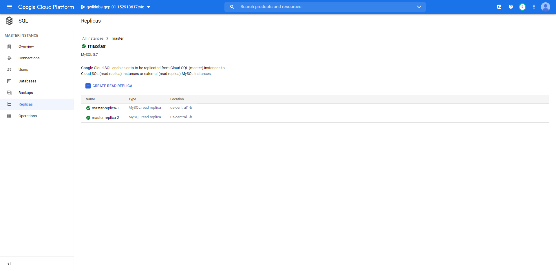Screen dimensions: 556x271
Task: Click the Overview sidebar icon
Action: 9,47
